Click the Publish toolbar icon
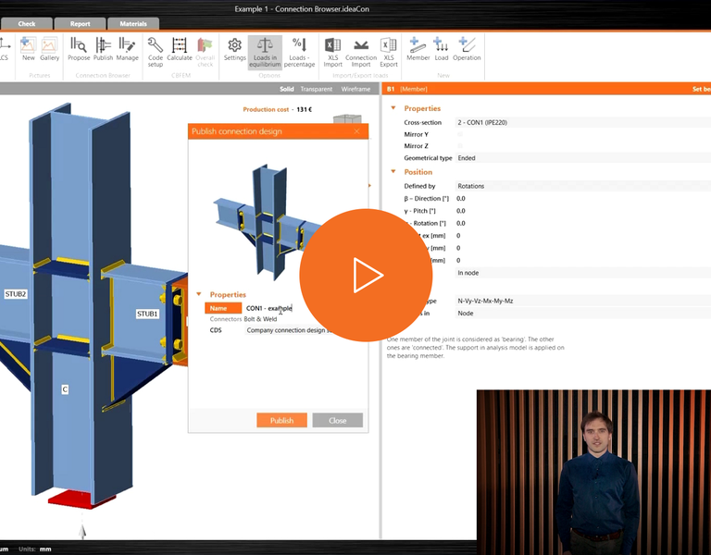The image size is (711, 555). tap(103, 49)
